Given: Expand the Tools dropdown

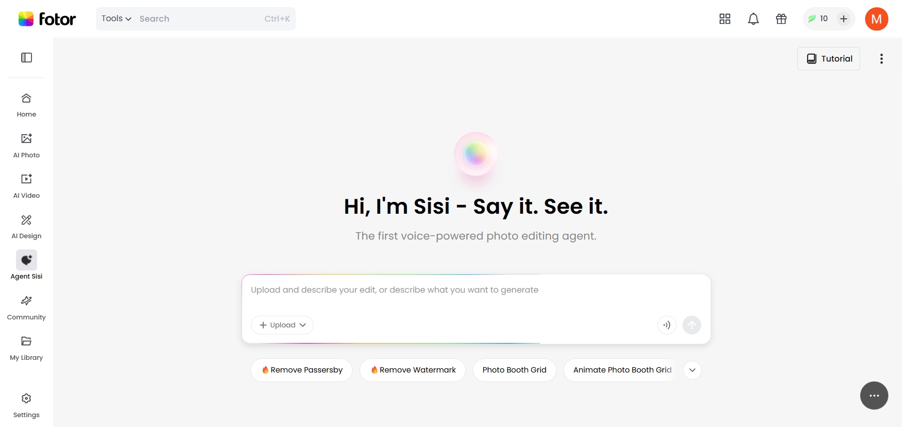Looking at the screenshot, I should tap(116, 19).
